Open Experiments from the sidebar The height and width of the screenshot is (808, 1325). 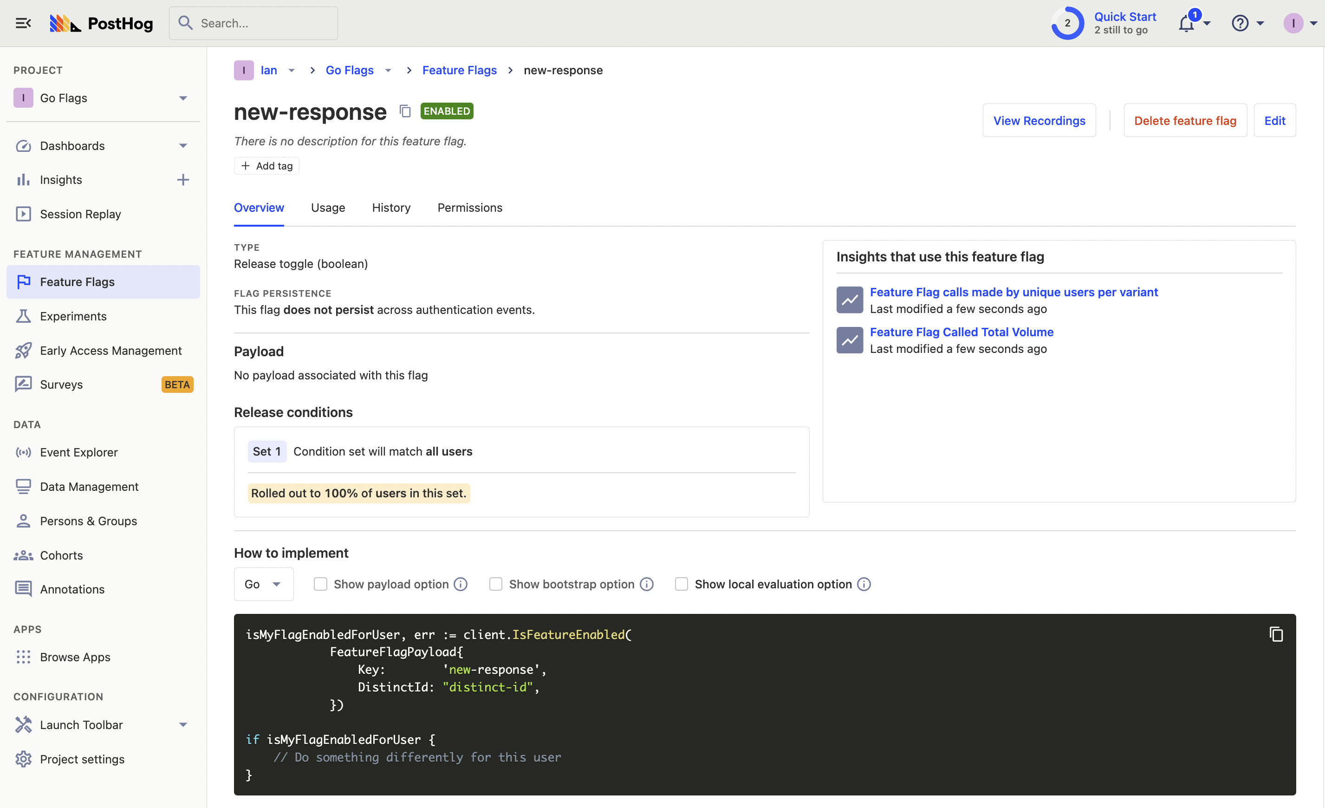pos(73,316)
